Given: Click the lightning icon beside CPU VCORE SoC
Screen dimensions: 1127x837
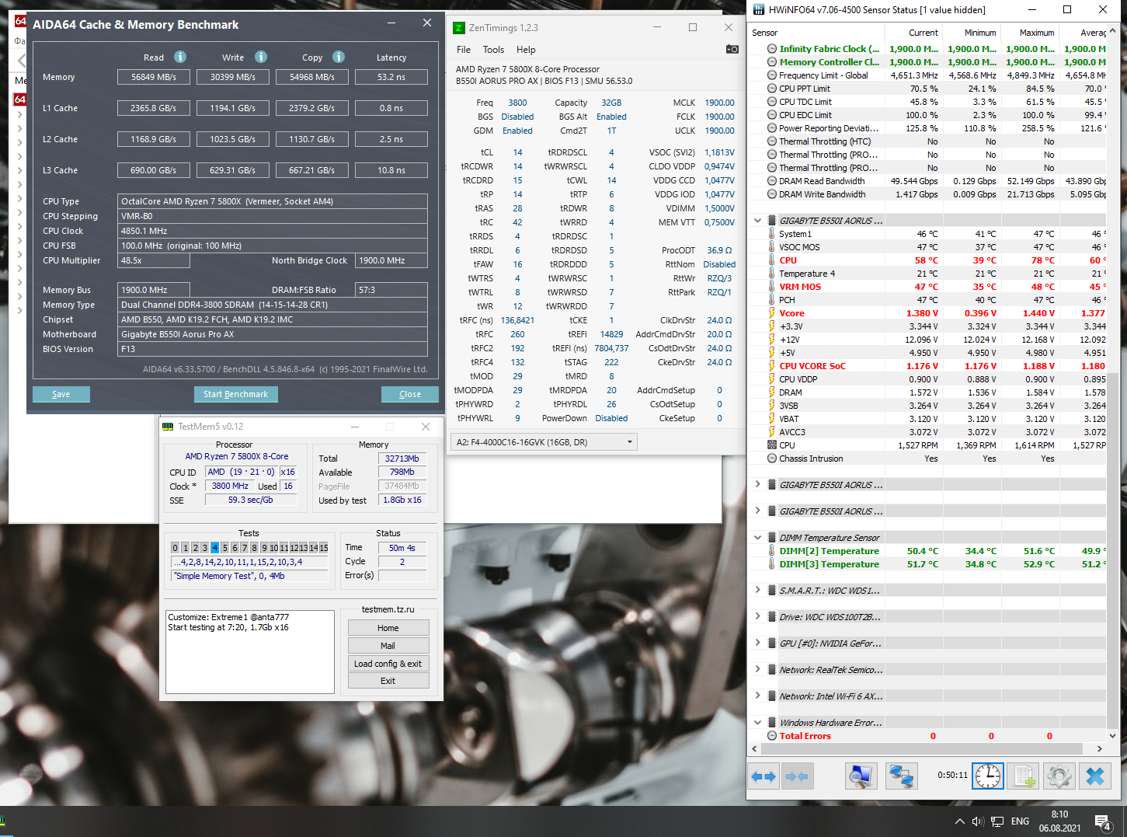Looking at the screenshot, I should click(772, 366).
